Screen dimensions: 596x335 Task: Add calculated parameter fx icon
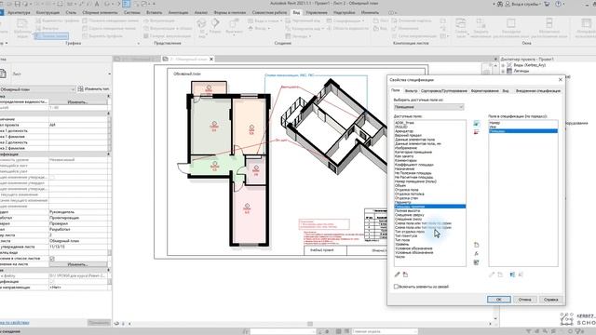pos(476,254)
